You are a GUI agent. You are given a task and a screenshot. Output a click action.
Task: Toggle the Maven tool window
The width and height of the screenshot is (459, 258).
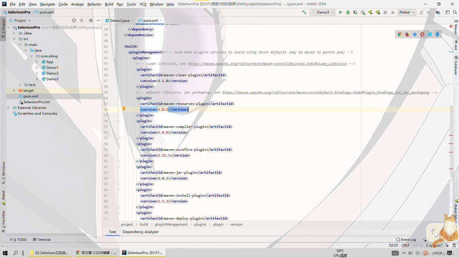(456, 27)
